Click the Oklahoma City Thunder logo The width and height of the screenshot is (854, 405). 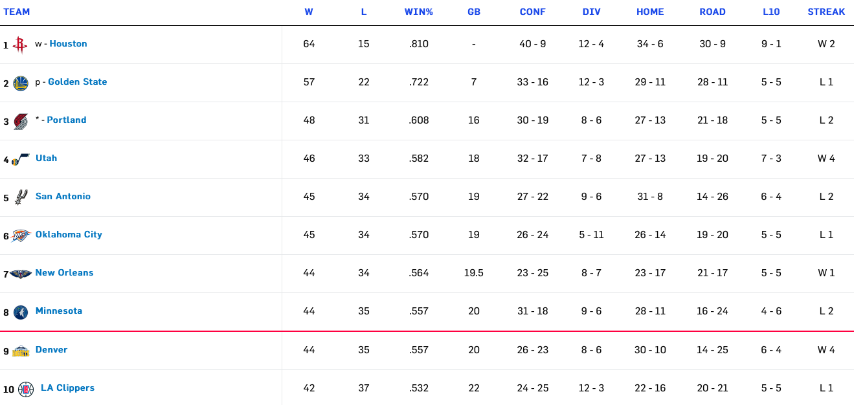pos(21,235)
